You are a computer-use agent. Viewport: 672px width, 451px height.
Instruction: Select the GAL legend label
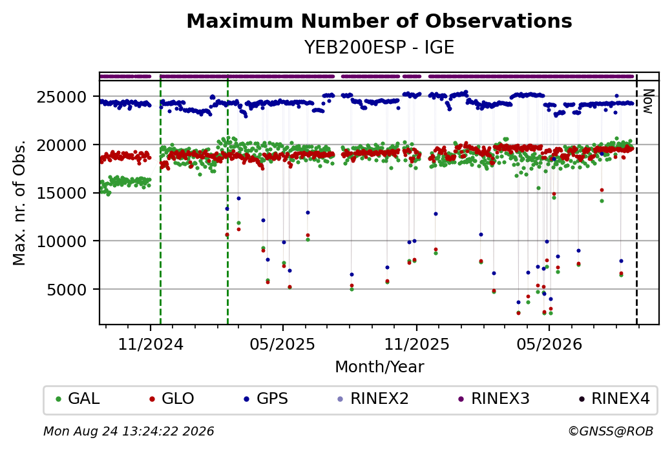pos(83,399)
